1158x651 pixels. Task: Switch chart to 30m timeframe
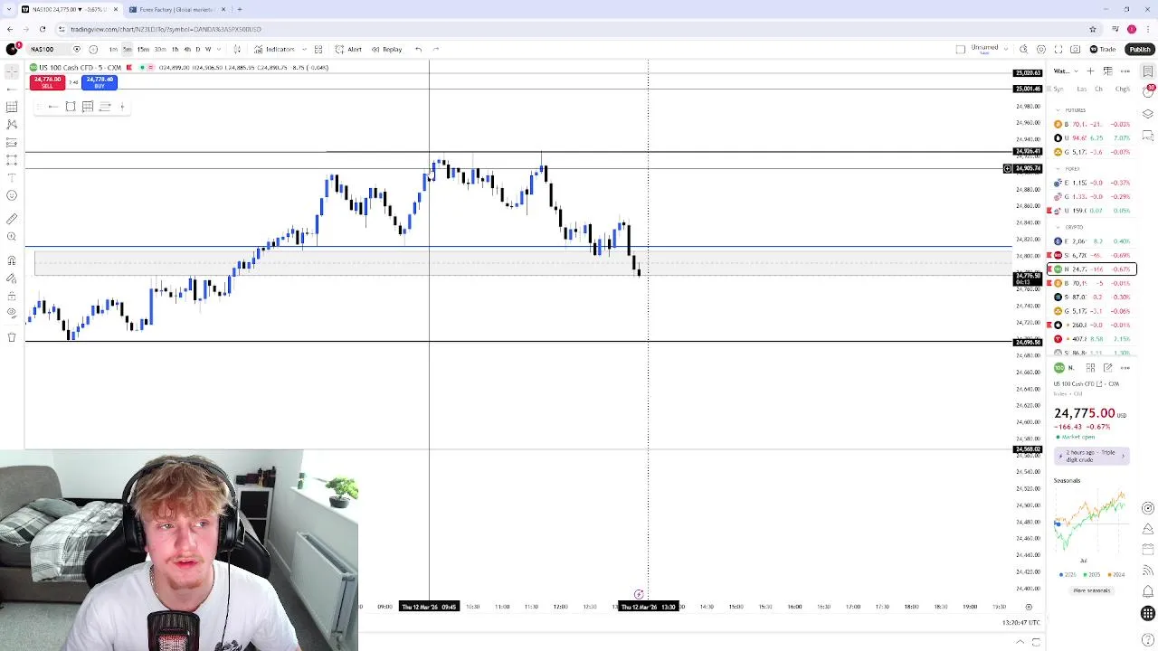point(160,49)
